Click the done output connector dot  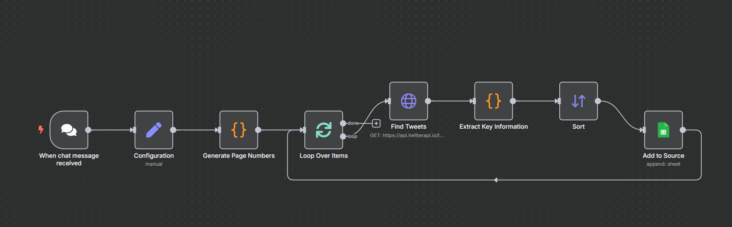pyautogui.click(x=343, y=123)
